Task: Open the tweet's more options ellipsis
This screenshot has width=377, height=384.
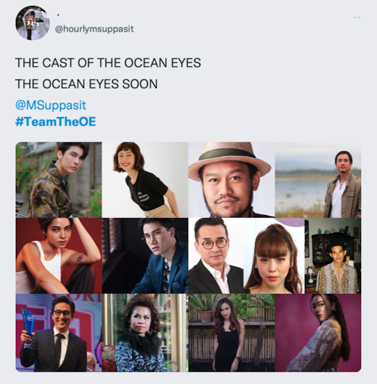Action: (357, 18)
